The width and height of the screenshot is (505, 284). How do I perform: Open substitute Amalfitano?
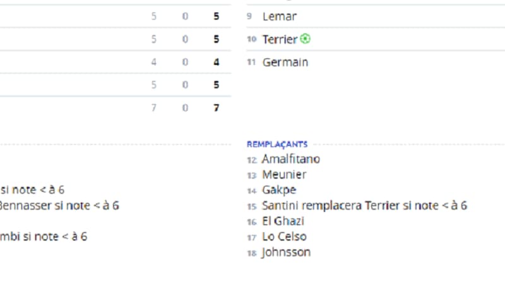[x=290, y=159]
